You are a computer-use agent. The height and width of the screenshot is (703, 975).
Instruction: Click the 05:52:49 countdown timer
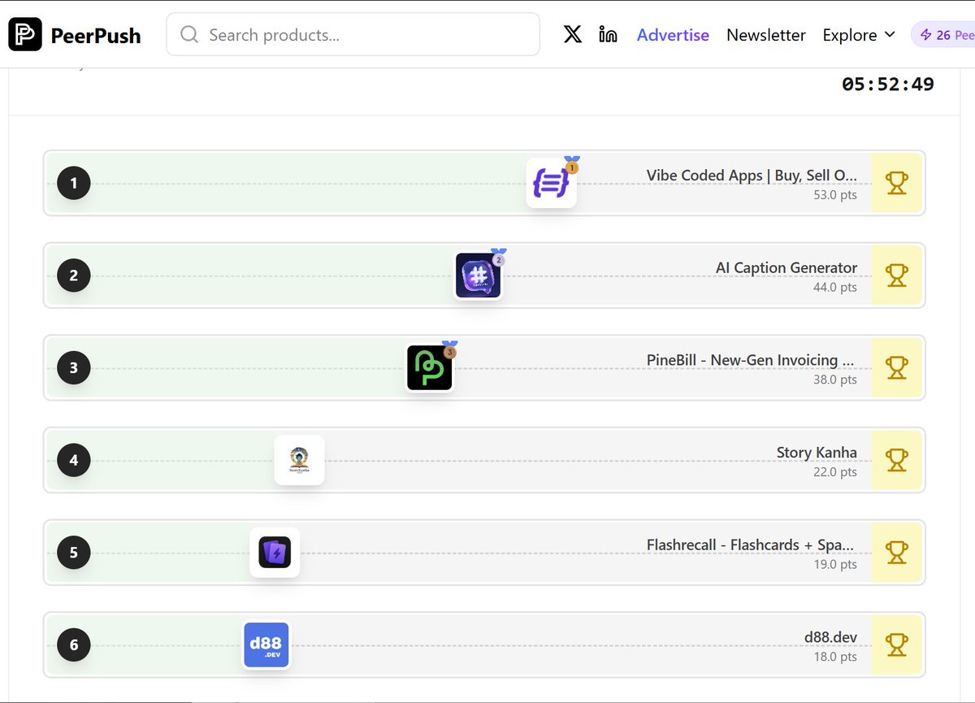tap(888, 84)
